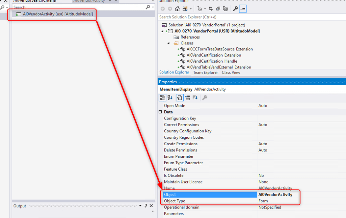346x218 pixels.
Task: Toggle the Preview Selected Items button
Action: click(x=243, y=9)
